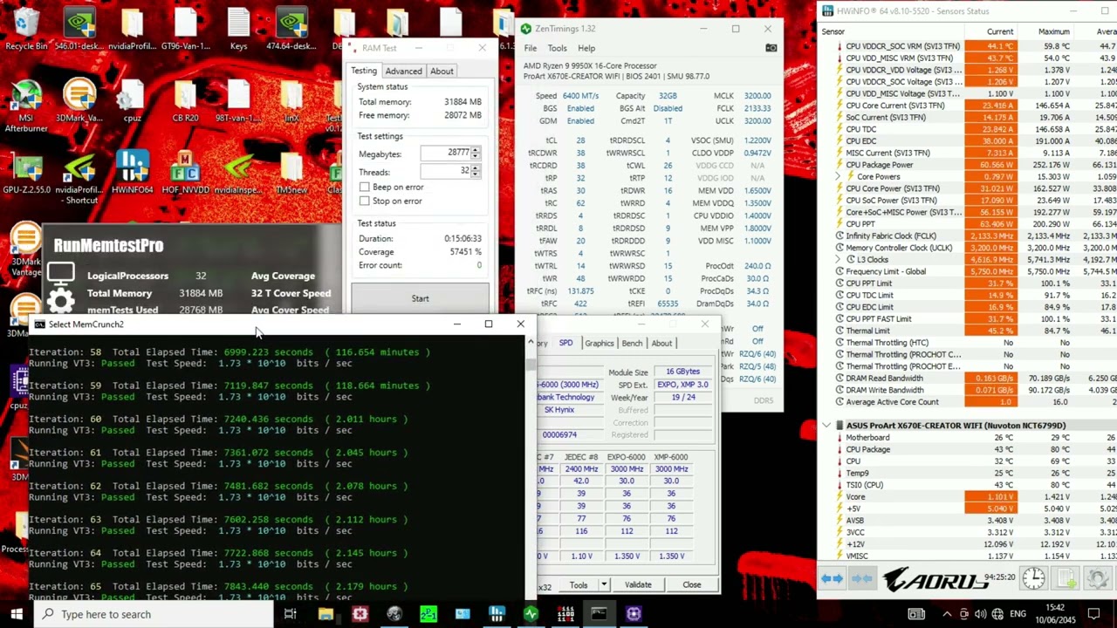Viewport: 1117px width, 628px height.
Task: Switch to the Bench tab in CPU-Z
Action: pyautogui.click(x=632, y=343)
